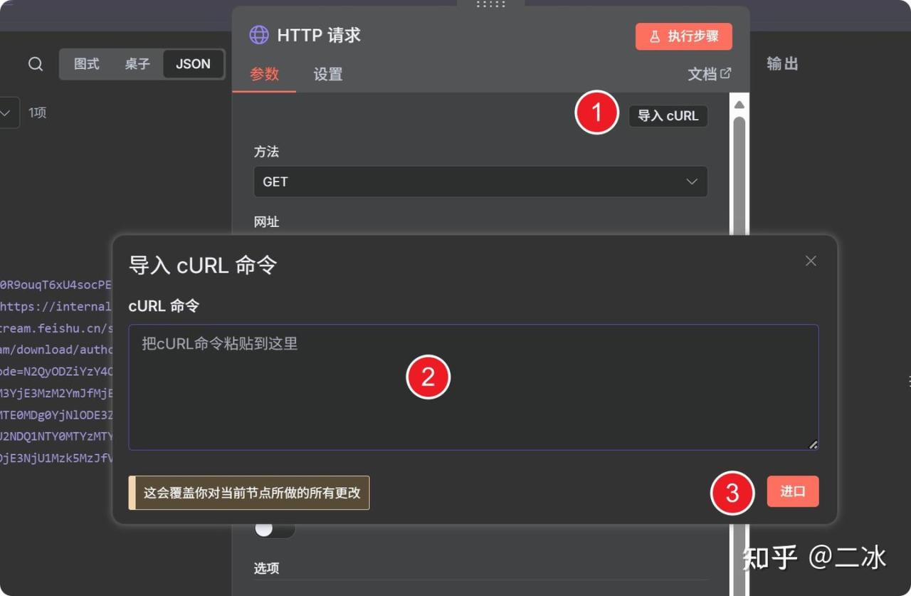Click the scroll up arrow in parameters panel
911x596 pixels.
point(739,105)
